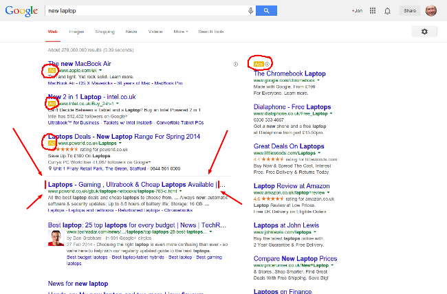Click the +Jon link
447x294 pixels.
coord(357,11)
